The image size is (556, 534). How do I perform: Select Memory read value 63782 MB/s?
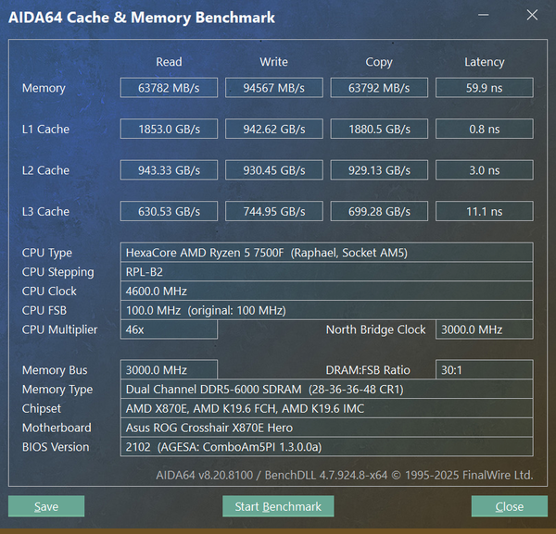[x=169, y=88]
